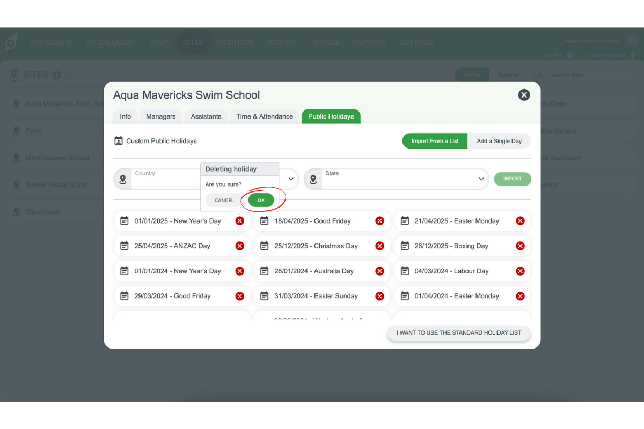Delete the 18/04/2025 Good Friday holiday

379,221
